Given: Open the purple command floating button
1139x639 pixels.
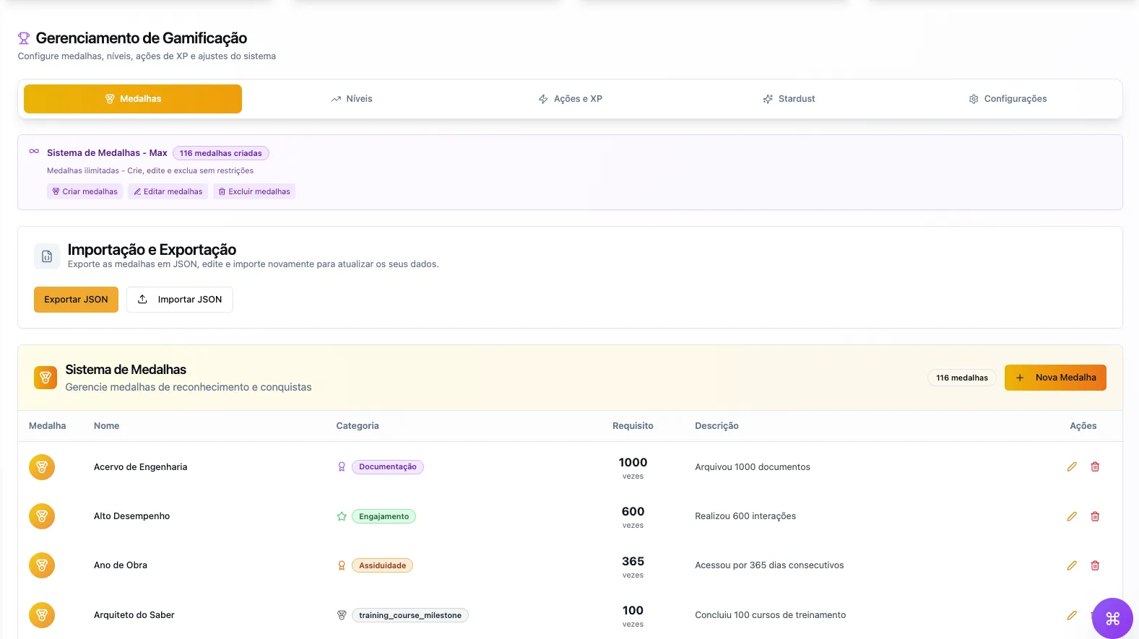Looking at the screenshot, I should [1112, 618].
